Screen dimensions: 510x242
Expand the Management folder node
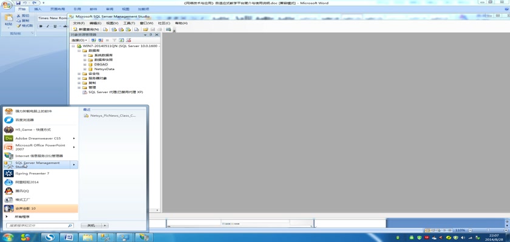[x=79, y=88]
